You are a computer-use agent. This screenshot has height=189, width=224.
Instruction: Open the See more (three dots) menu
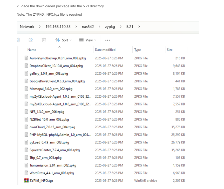107,40
